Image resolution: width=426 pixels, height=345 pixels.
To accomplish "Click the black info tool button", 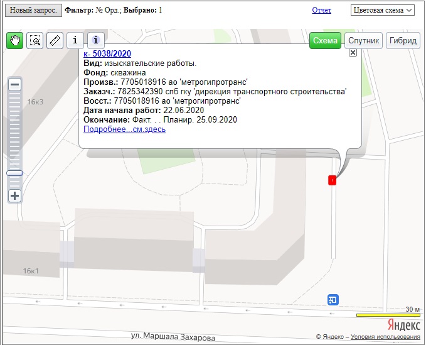I will point(75,40).
